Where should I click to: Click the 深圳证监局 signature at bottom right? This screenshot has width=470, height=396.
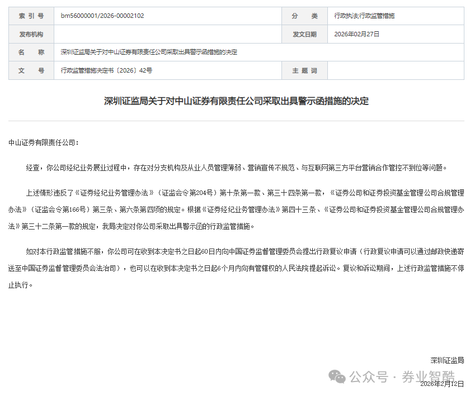point(447,360)
